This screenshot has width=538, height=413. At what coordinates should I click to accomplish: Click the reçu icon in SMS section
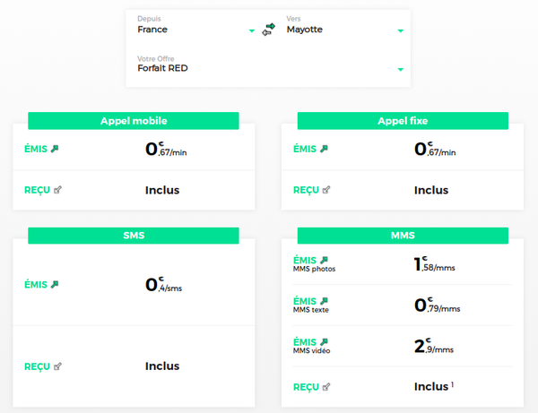pos(58,366)
